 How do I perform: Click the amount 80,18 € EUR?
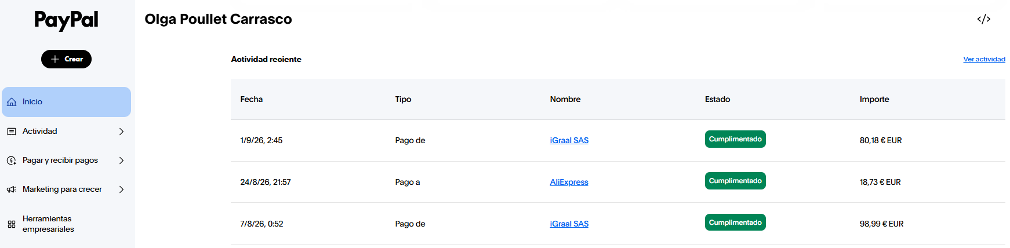[x=881, y=140]
